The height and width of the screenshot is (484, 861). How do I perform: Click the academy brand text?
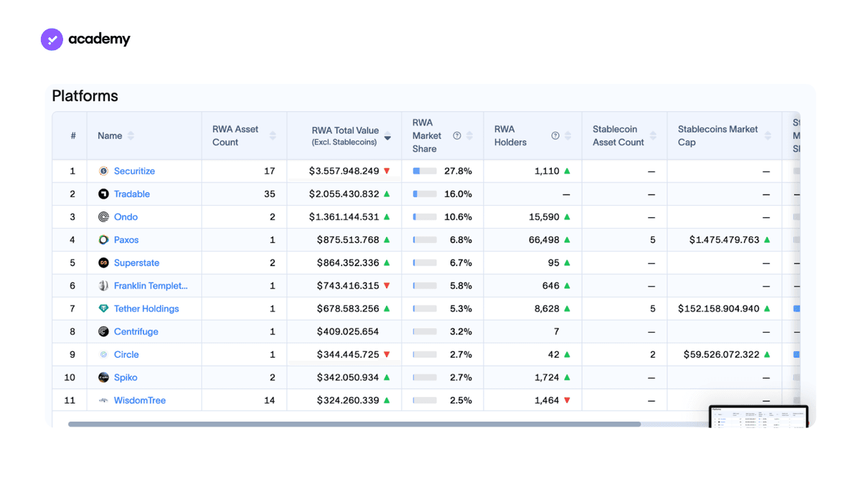(99, 39)
